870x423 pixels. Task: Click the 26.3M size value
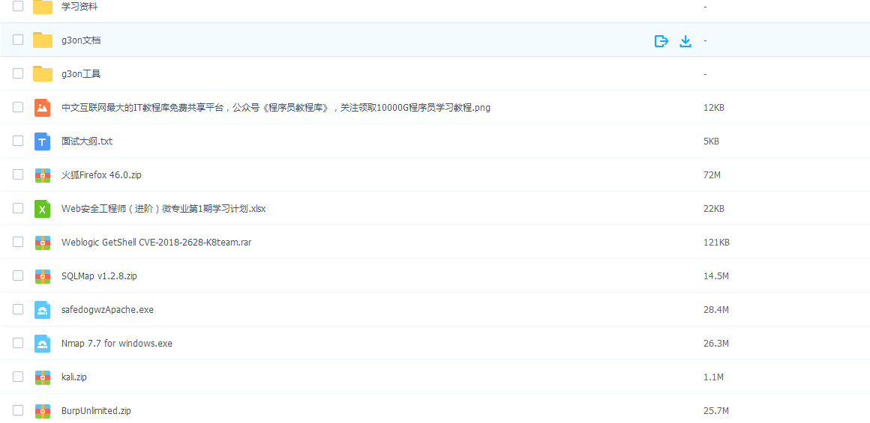pos(715,344)
